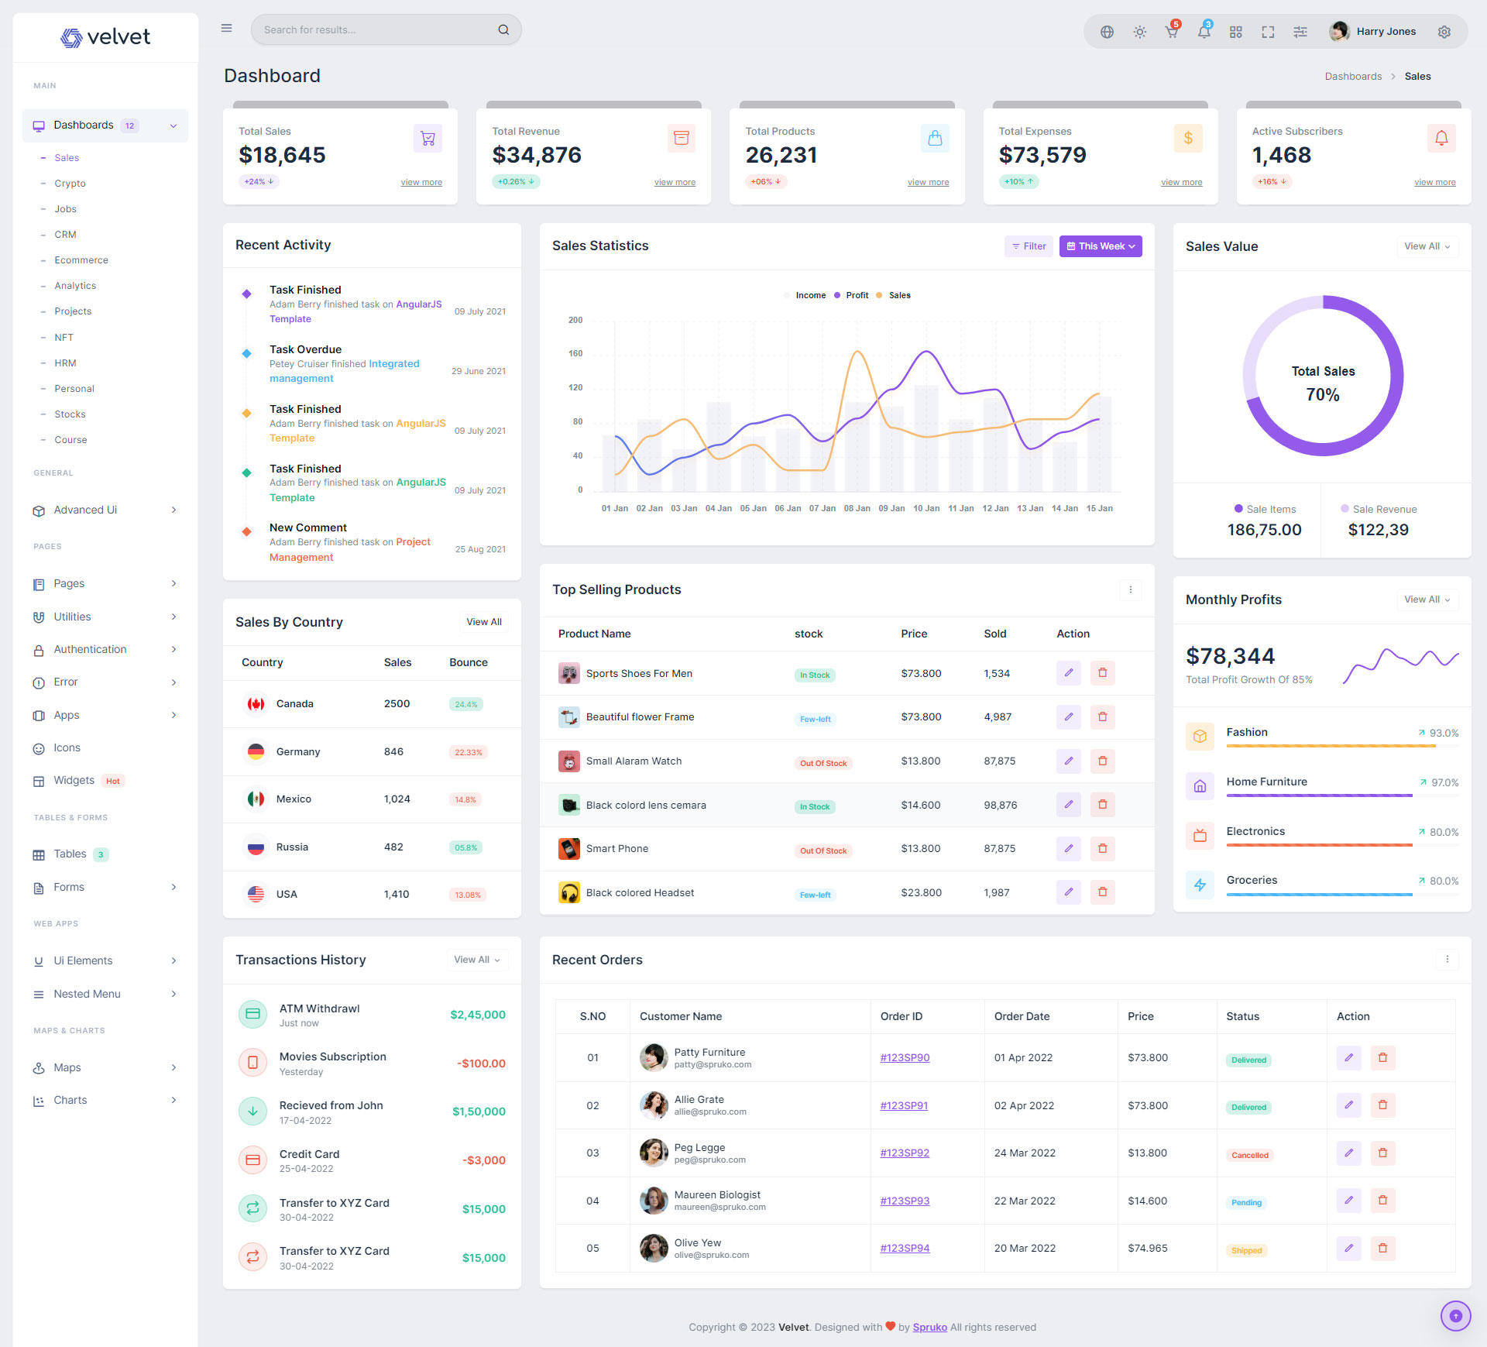Click the scroll-to-top arrow button
Image resolution: width=1487 pixels, height=1347 pixels.
coord(1455,1315)
